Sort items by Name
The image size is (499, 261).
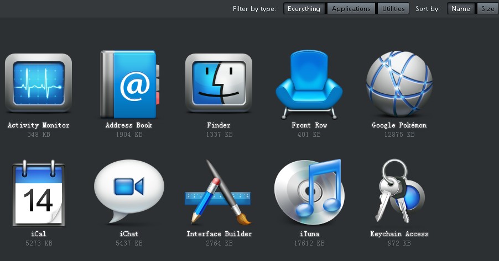(460, 9)
